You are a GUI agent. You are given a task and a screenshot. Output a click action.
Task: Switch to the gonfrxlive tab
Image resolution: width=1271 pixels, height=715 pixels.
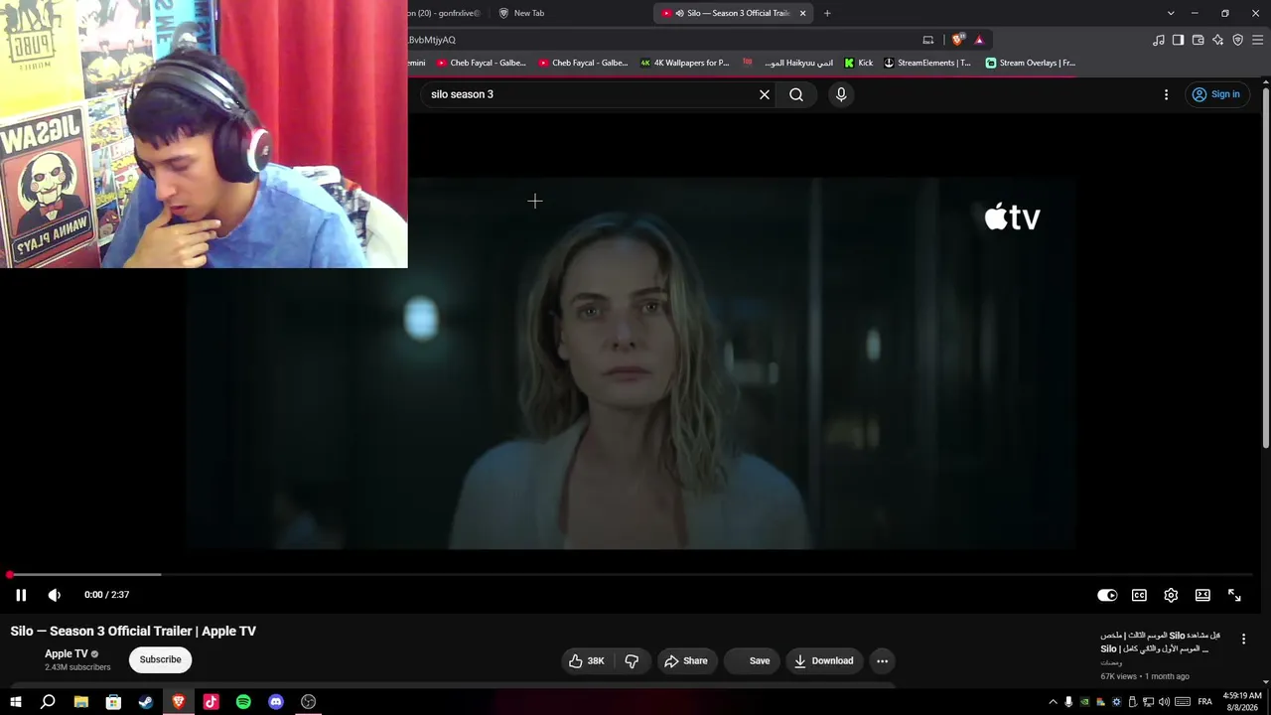click(445, 13)
